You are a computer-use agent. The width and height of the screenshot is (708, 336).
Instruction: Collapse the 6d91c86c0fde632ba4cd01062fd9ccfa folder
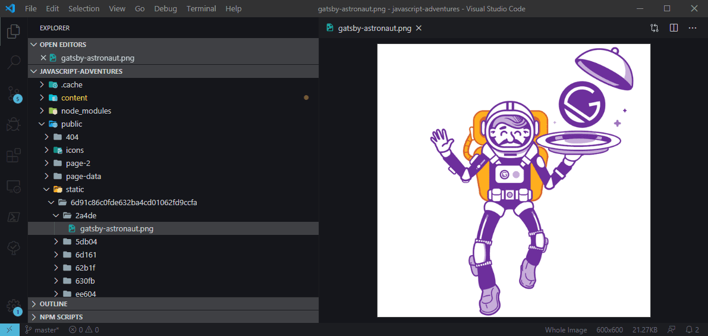pyautogui.click(x=174, y=202)
